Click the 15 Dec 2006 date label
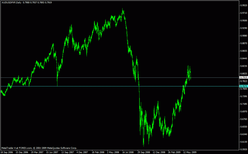Viewport: 248px width, 154px height. (x=22, y=152)
